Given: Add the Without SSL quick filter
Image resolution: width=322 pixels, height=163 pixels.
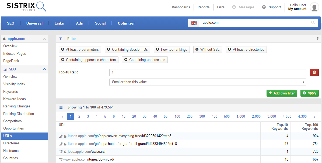Looking at the screenshot, I should click(208, 50).
